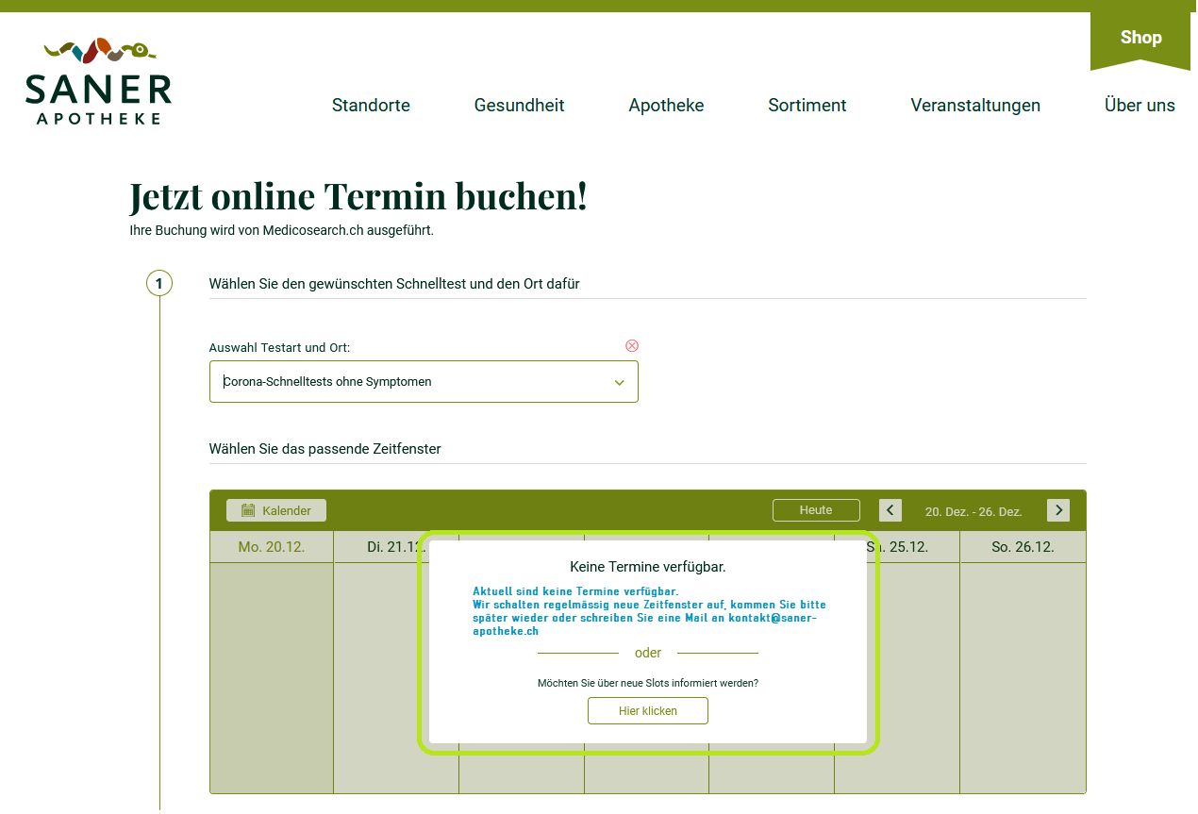
Task: Click Möchten Sie über neue Slots informiert werden text
Action: (x=648, y=683)
